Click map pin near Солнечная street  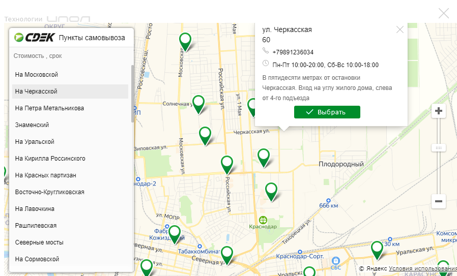tap(198, 103)
